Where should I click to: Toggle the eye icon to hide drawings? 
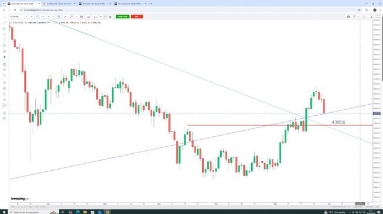click(x=5, y=99)
